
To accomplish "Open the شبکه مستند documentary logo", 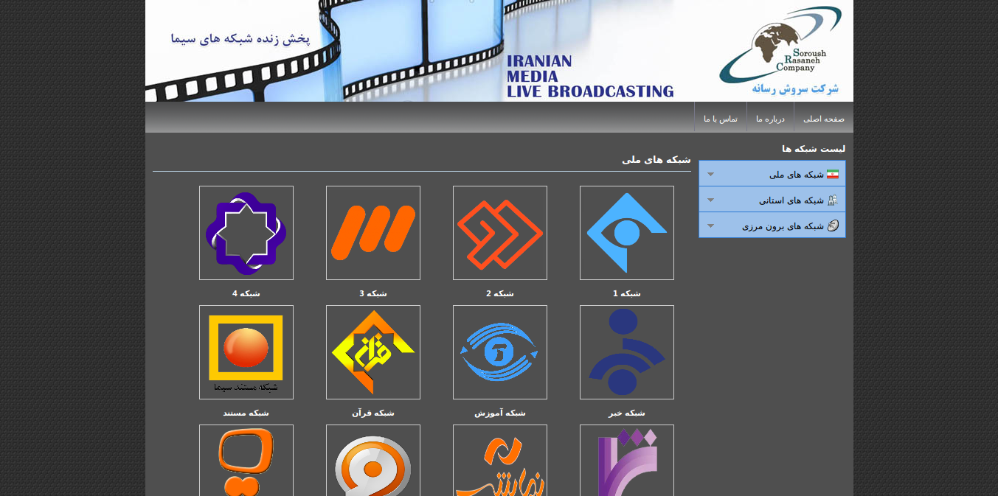I will pos(246,352).
